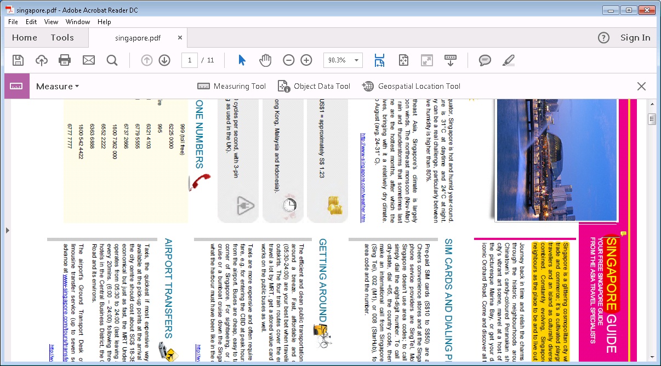This screenshot has height=366, width=661.
Task: Save the PDF with the disk icon
Action: pos(18,60)
